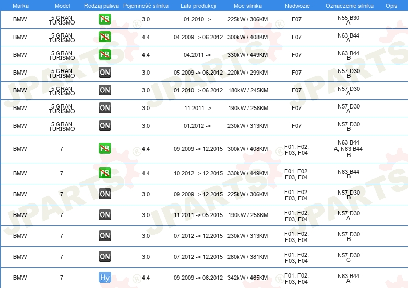The image size is (408, 288).
Task: Click the ON diesel icon in the 01.2012 -> row
Action: click(104, 125)
